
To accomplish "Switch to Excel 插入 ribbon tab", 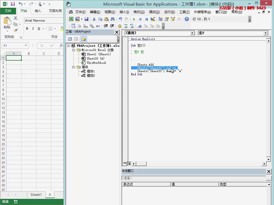I will pos(38,11).
